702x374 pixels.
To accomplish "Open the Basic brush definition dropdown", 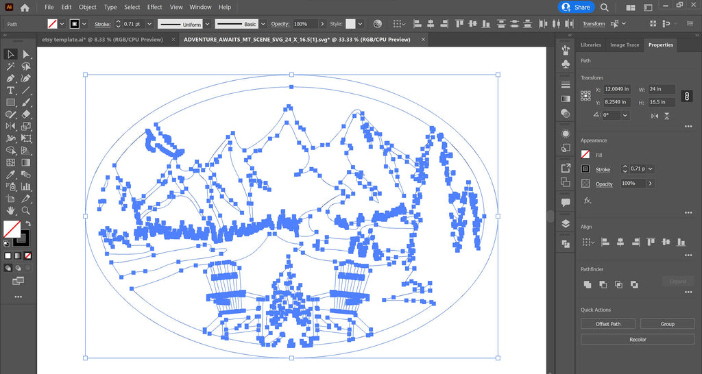I will coord(263,24).
